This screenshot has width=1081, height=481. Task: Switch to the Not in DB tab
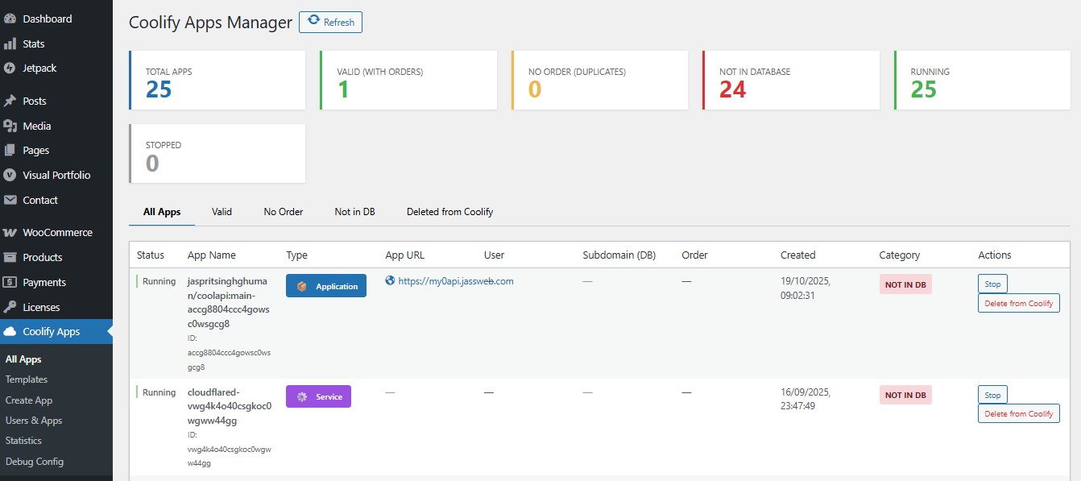pos(355,212)
